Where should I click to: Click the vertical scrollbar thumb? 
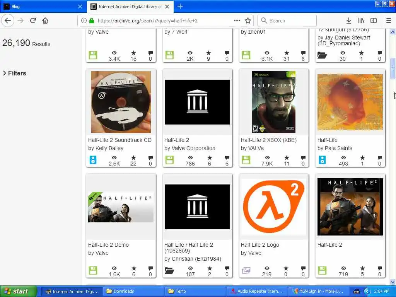pos(393,69)
